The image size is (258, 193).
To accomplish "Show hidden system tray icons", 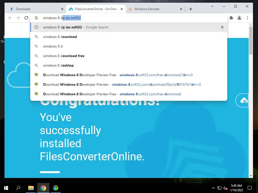I will click(213, 188).
